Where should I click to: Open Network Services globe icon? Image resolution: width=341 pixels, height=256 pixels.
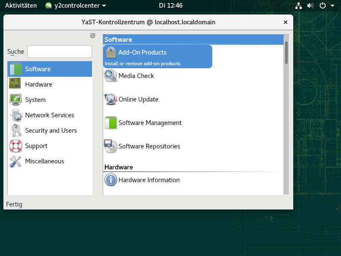pos(16,115)
